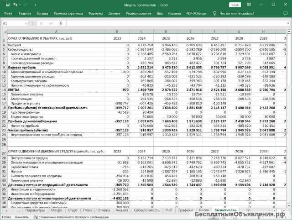The height and width of the screenshot is (220, 292).
Task: Click the Enter checkmark icon in formula bar
Action: (x=50, y=23)
